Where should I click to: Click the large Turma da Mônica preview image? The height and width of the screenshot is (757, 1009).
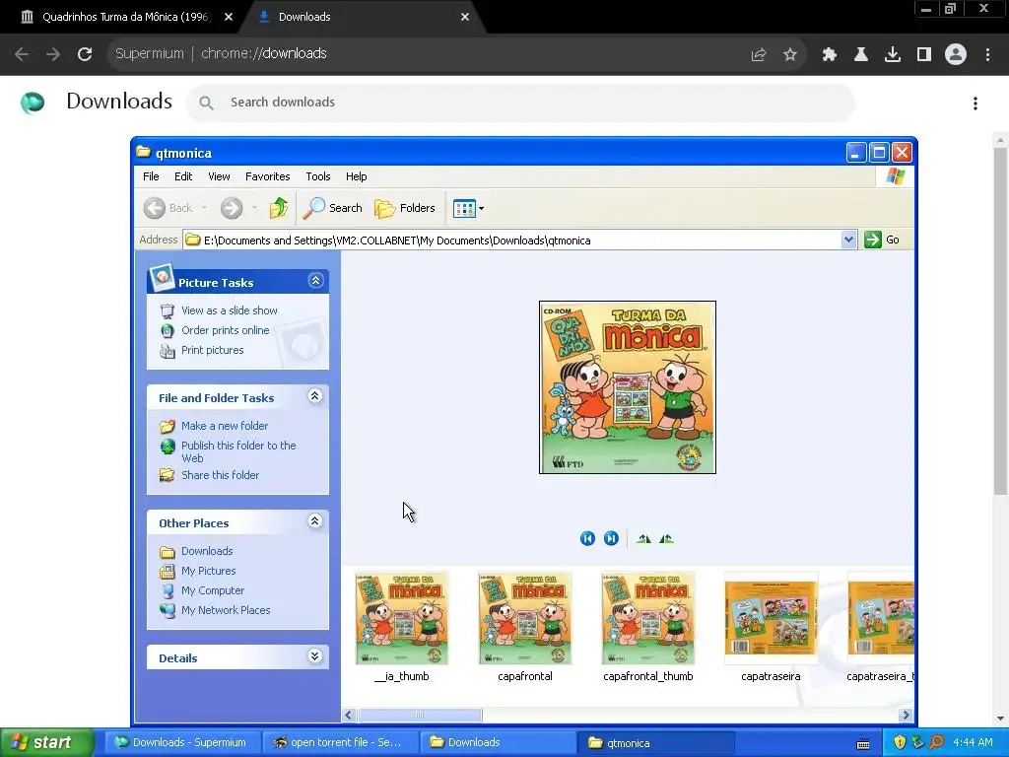pos(628,387)
